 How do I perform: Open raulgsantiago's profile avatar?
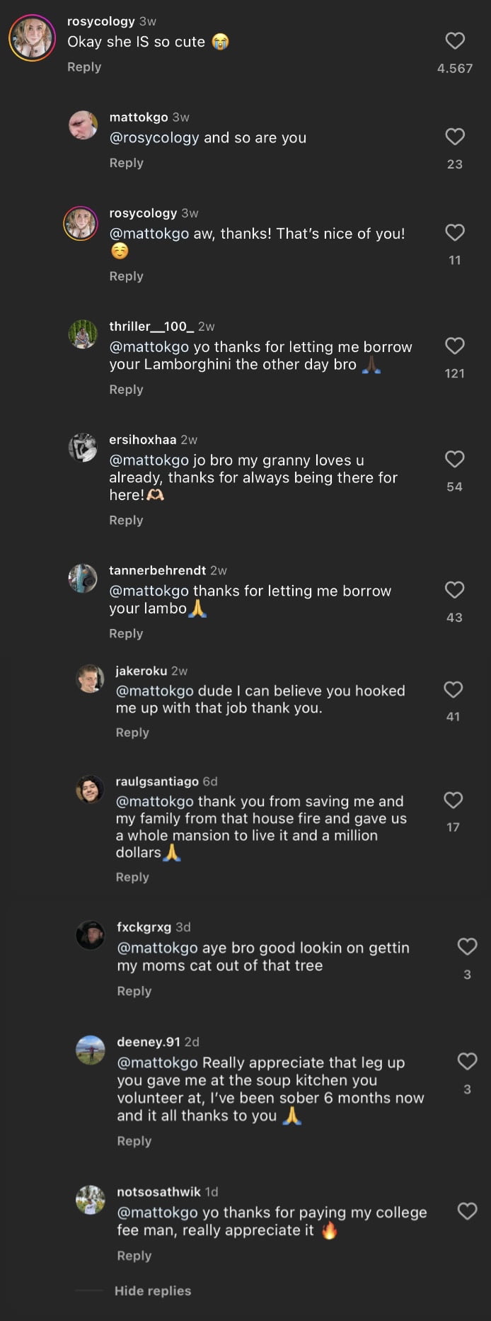(x=90, y=789)
